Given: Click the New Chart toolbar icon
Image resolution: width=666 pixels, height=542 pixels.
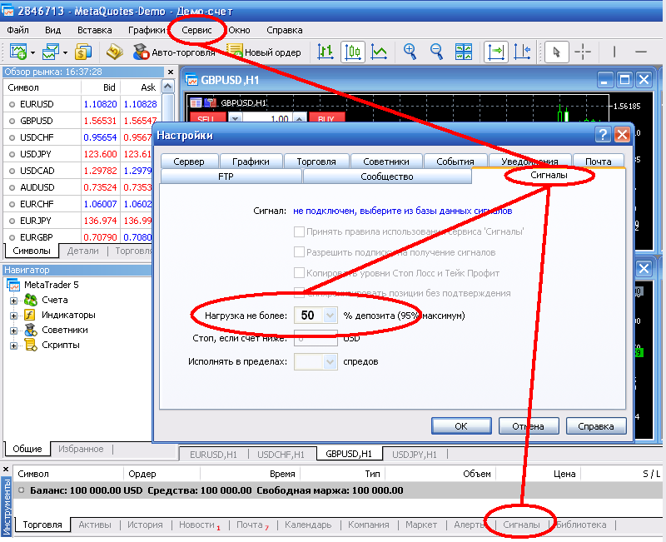Looking at the screenshot, I should pos(17,52).
